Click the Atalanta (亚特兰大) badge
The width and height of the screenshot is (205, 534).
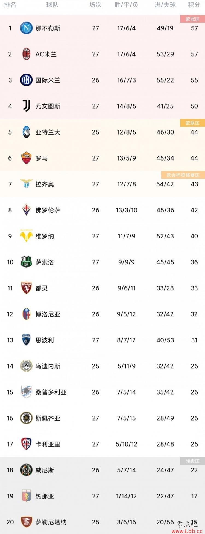[26, 132]
